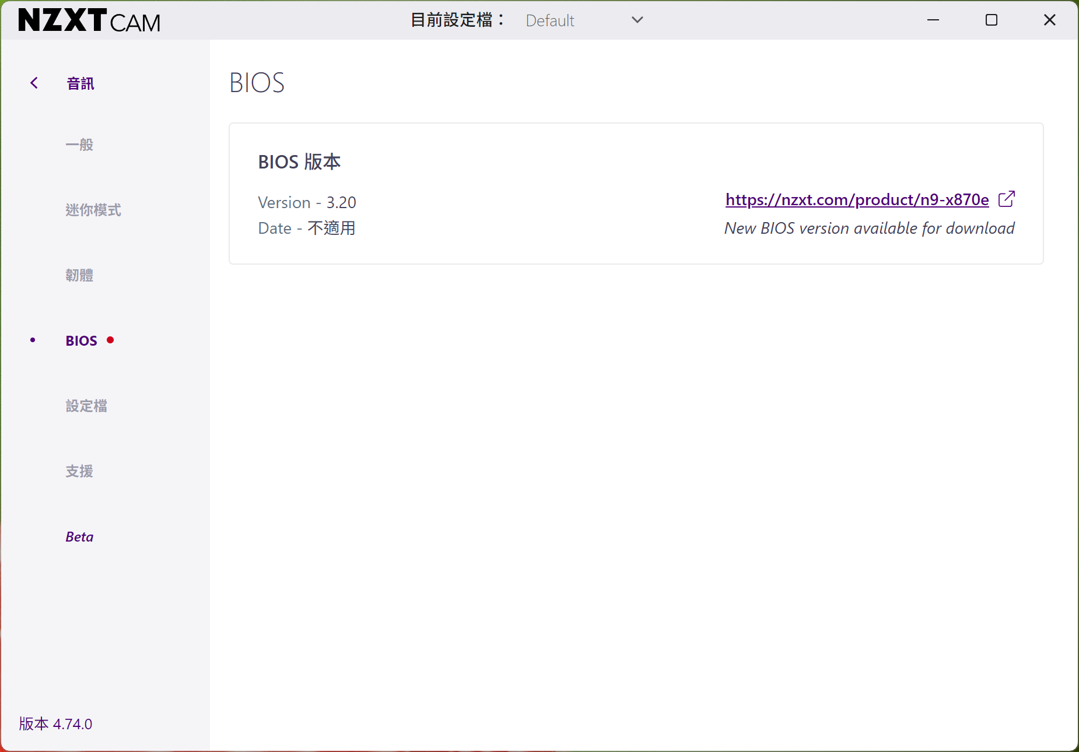The width and height of the screenshot is (1079, 752).
Task: Expand the Default profile dropdown
Action: (584, 20)
